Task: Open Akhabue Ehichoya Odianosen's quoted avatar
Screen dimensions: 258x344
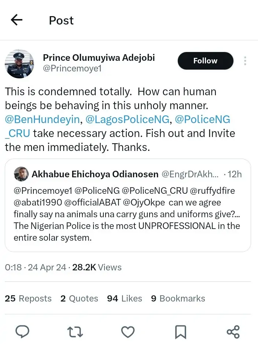Action: pyautogui.click(x=21, y=174)
